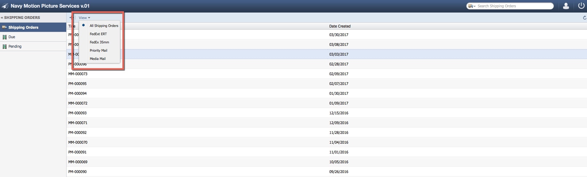Click the plus icon to add order

[x=71, y=18]
